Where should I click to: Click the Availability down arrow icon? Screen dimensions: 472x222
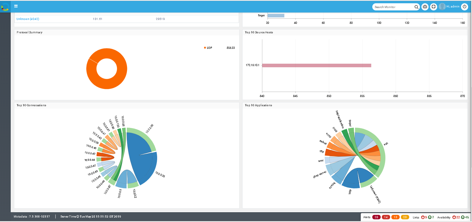click(x=454, y=217)
